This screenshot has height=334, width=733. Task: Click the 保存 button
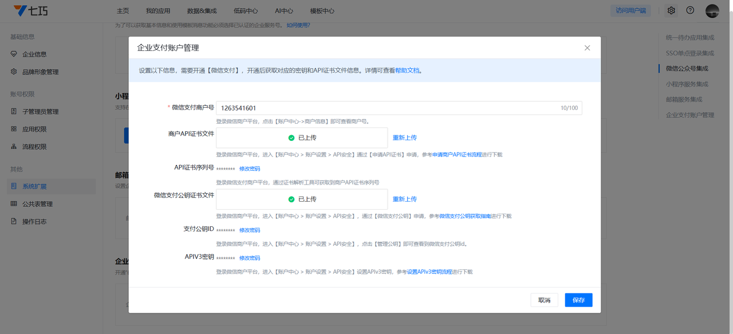578,300
